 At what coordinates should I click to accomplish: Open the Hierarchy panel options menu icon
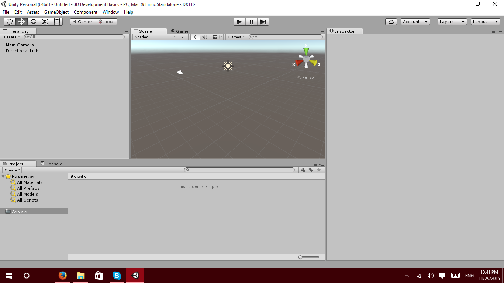click(126, 32)
